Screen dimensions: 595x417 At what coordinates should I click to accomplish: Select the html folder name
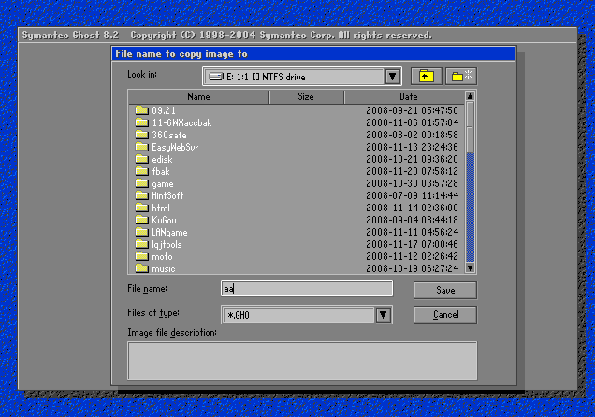[x=161, y=208]
